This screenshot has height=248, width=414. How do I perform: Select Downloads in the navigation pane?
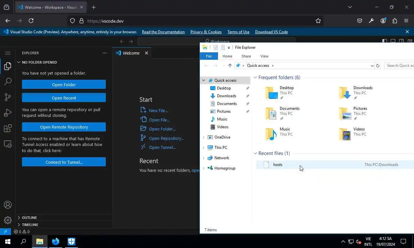tap(226, 96)
